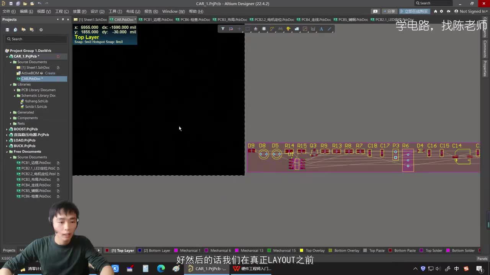
Task: Click the Chinese input method indicator in tray
Action: [456, 269]
